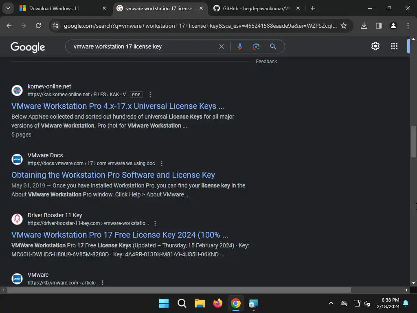The height and width of the screenshot is (313, 417).
Task: Open the tab search dropdown arrow
Action: 8,8
